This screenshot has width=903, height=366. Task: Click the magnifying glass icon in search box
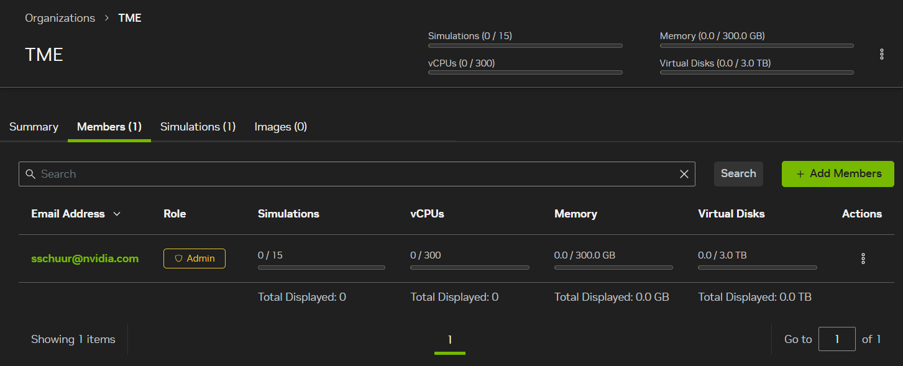click(x=30, y=174)
